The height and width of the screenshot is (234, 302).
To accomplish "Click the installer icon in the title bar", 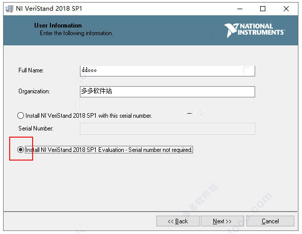I will 9,9.
